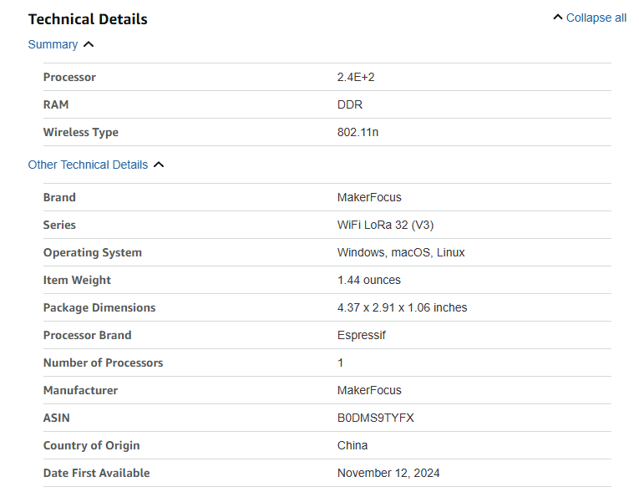Image resolution: width=639 pixels, height=497 pixels.
Task: Select the Manufacturer row label
Action: 80,390
